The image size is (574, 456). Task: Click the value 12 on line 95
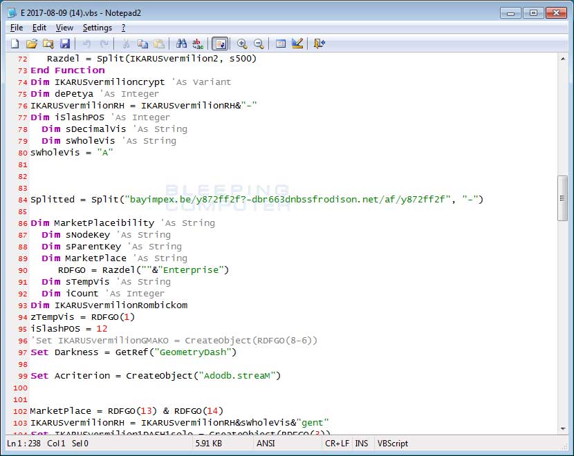(x=102, y=329)
